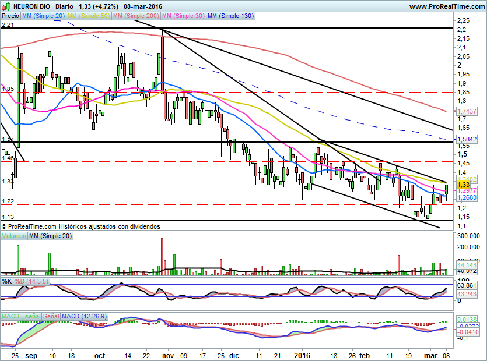Open MM (Simple 20) blue average settings
This screenshot has width=487, height=361.
[43, 16]
